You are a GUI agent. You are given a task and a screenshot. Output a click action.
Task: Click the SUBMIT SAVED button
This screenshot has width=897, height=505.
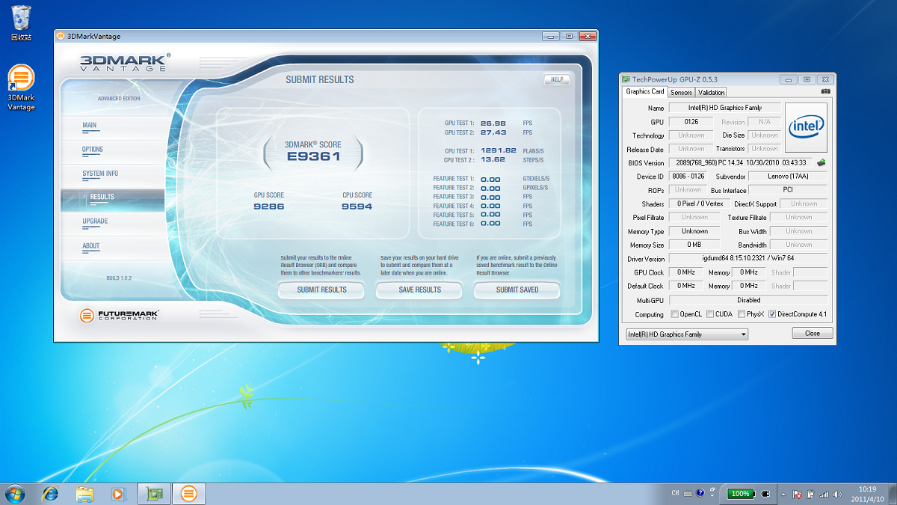[517, 290]
